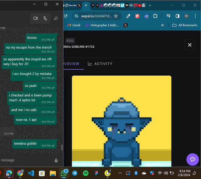
Task: Click the WhatsApp chat scrollbar
Action: (x=62, y=147)
